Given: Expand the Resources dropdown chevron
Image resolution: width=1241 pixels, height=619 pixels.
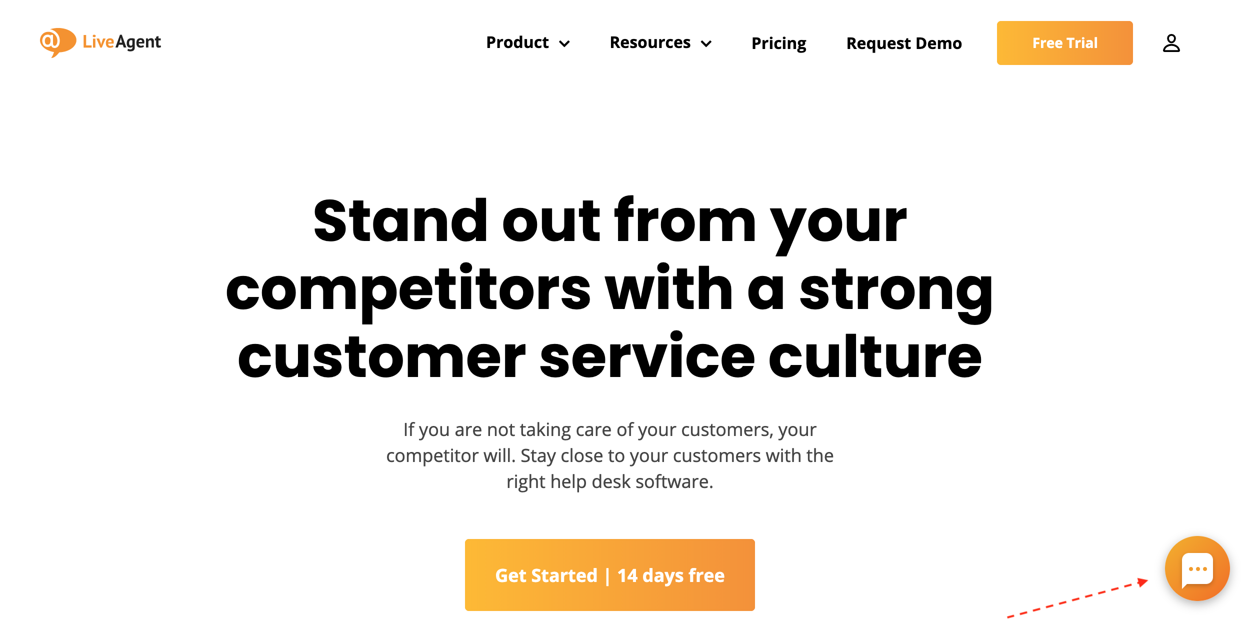Looking at the screenshot, I should tap(706, 44).
